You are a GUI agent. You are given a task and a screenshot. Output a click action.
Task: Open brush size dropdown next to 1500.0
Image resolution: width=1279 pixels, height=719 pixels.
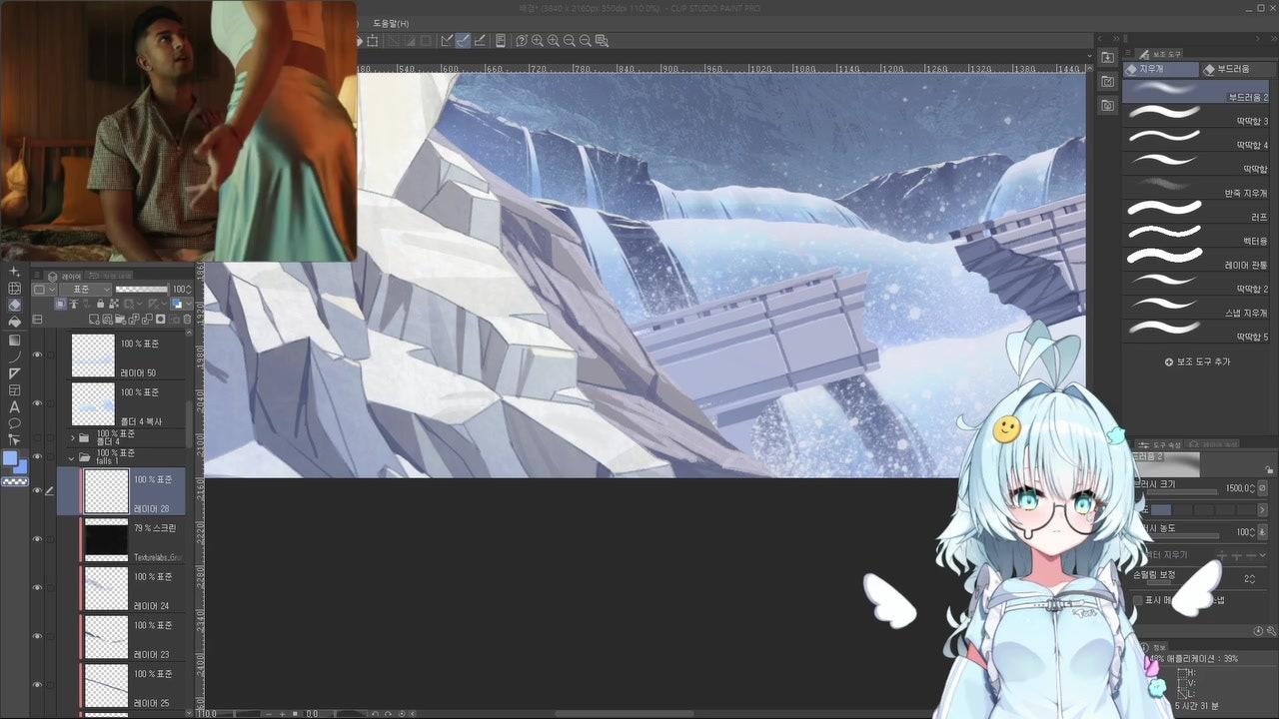pyautogui.click(x=1260, y=488)
